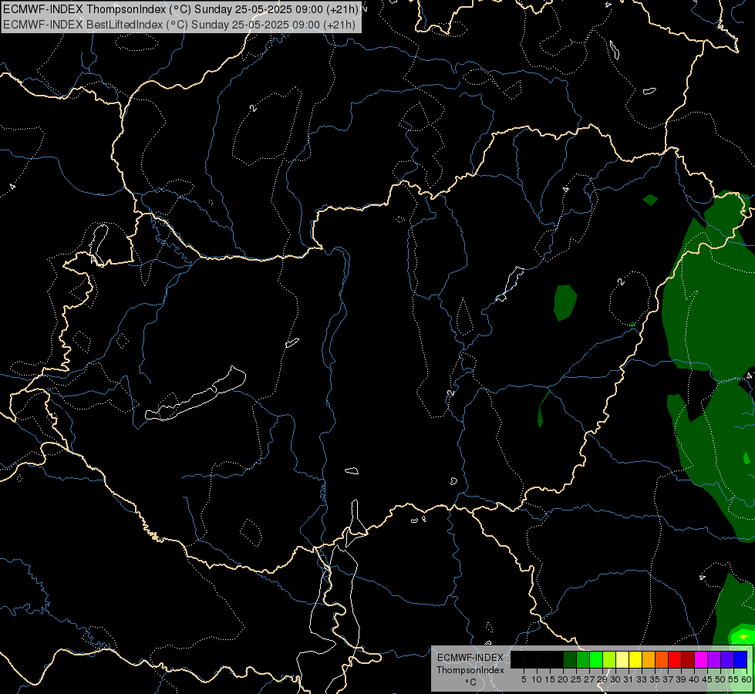The width and height of the screenshot is (755, 694).
Task: Click the purple 45–50 legend swatch
Action: (714, 659)
